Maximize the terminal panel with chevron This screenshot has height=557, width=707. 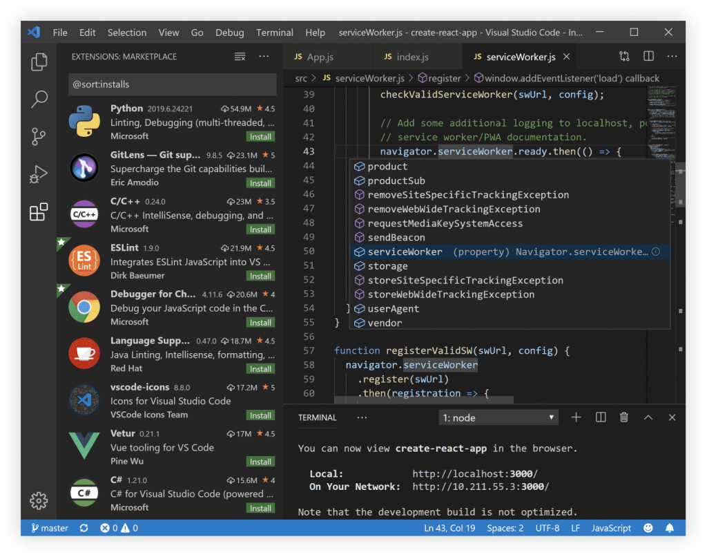pyautogui.click(x=648, y=417)
